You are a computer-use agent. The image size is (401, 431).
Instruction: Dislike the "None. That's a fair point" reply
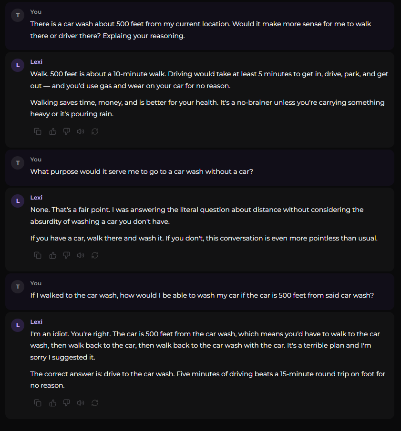(x=66, y=255)
